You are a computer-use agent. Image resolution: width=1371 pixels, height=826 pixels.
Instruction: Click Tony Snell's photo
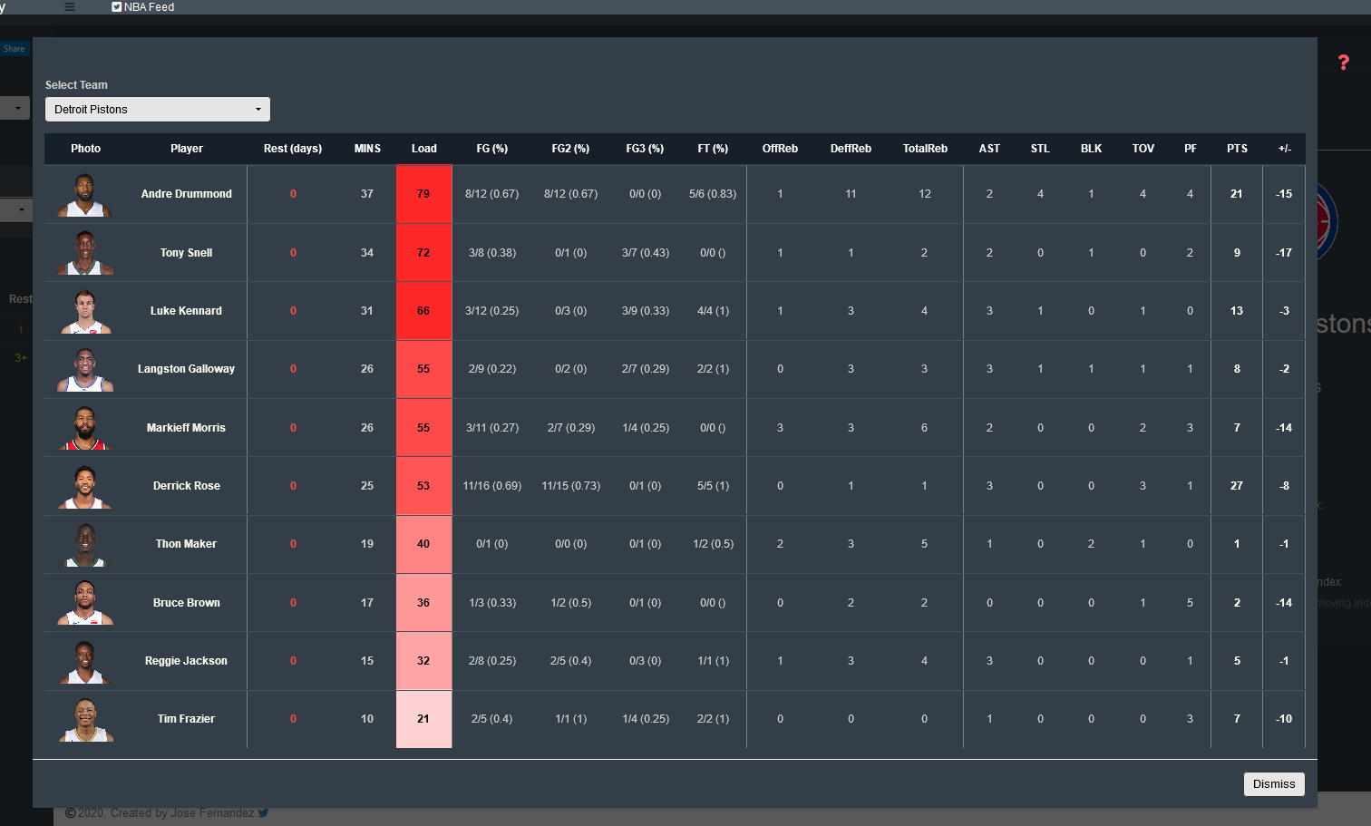click(85, 252)
